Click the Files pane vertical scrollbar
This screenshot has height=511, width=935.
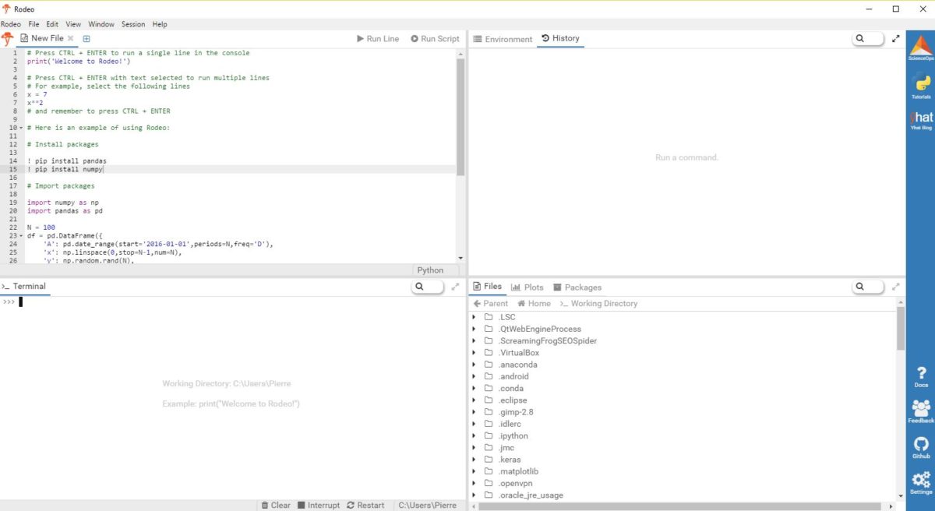click(901, 329)
